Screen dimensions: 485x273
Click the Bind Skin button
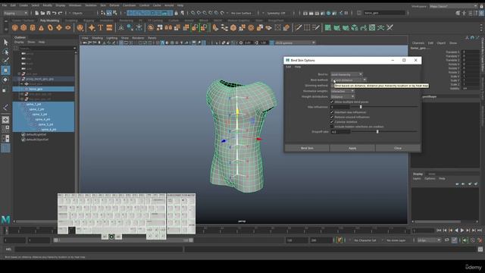click(307, 149)
